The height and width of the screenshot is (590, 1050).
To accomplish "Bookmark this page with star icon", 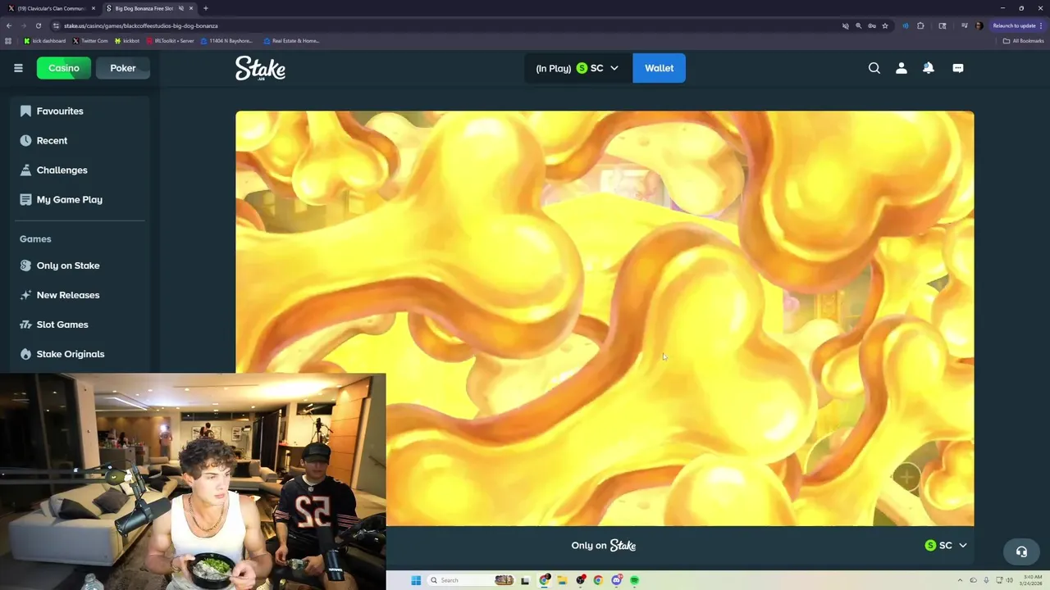I will pyautogui.click(x=885, y=25).
